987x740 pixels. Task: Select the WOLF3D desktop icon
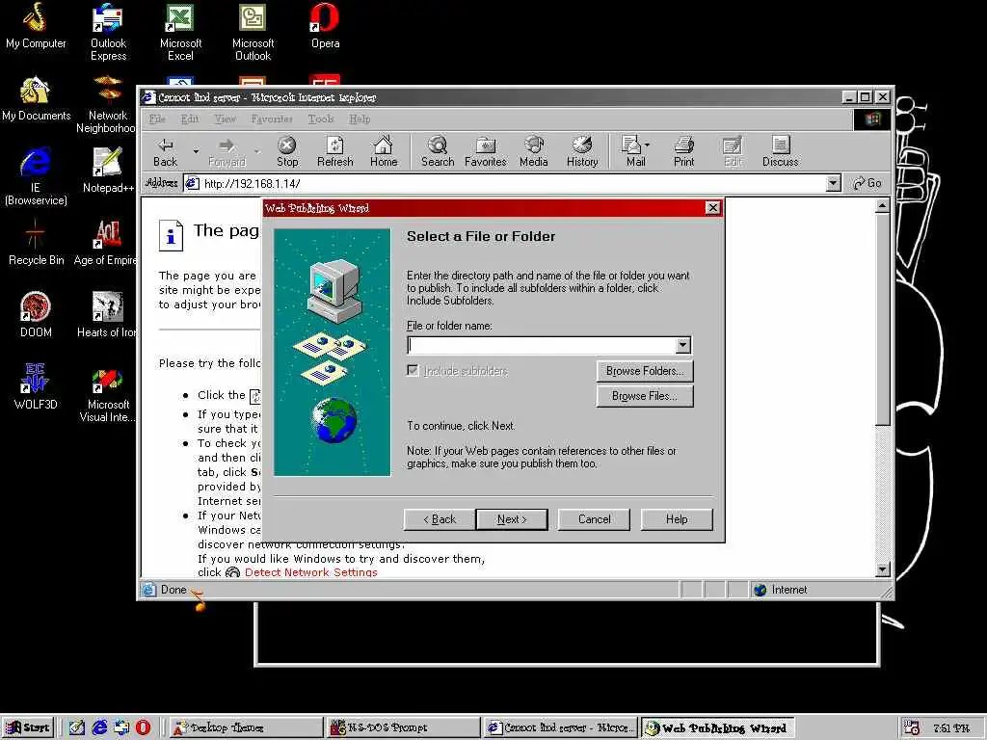36,387
